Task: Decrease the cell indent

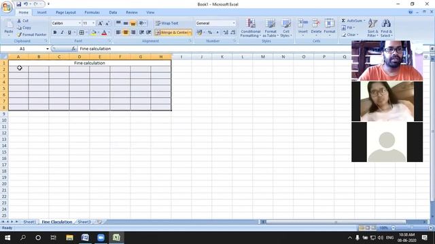Action: [x=141, y=33]
